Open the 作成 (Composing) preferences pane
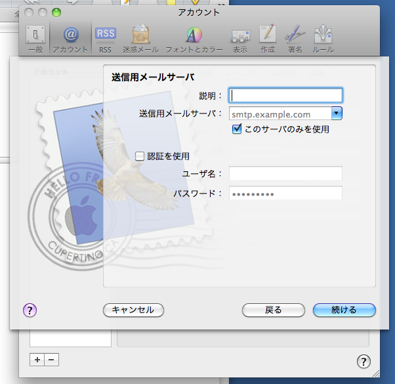Viewport: 395px width, 384px height. coord(267,38)
